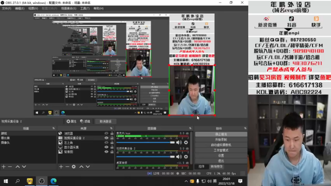The width and height of the screenshot is (331, 186).
Task: Toggle the lock on 背景图 source
Action: (x=112, y=152)
